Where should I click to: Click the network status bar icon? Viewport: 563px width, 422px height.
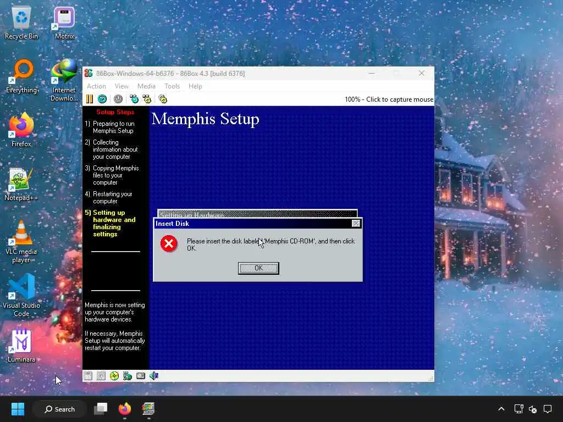pyautogui.click(x=128, y=376)
